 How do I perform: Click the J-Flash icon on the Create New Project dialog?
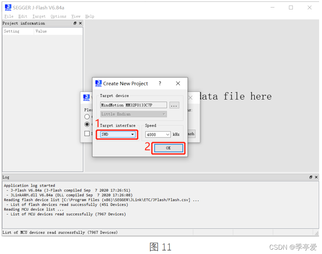98,83
